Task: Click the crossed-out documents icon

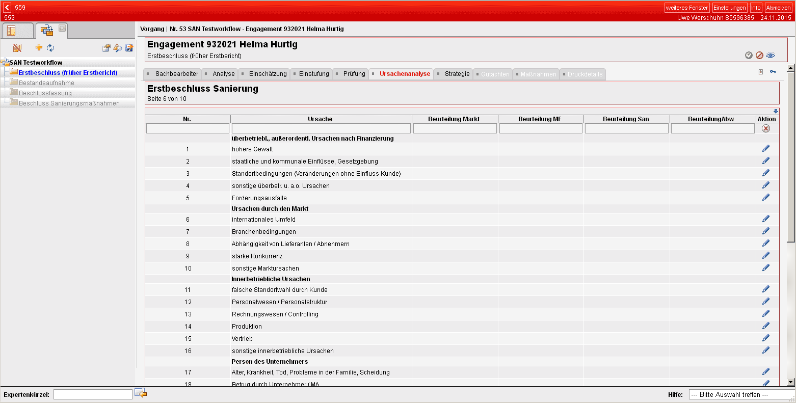Action: click(17, 48)
